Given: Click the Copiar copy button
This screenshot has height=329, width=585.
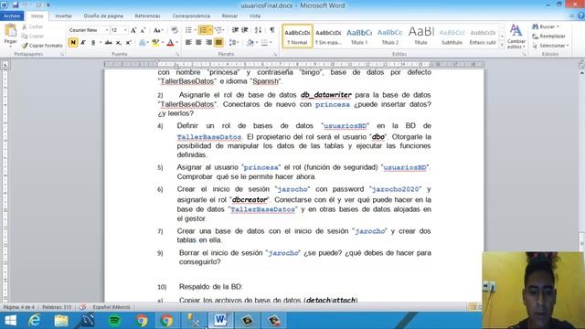Looking at the screenshot, I should [33, 37].
